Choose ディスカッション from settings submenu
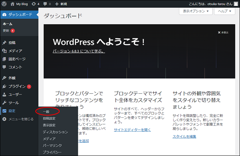 click(55, 132)
